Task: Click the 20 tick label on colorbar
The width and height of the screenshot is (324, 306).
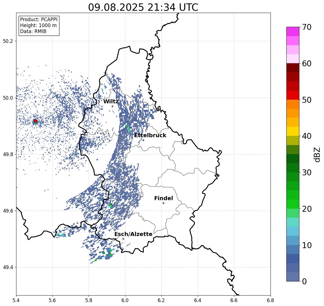Action: [307, 209]
